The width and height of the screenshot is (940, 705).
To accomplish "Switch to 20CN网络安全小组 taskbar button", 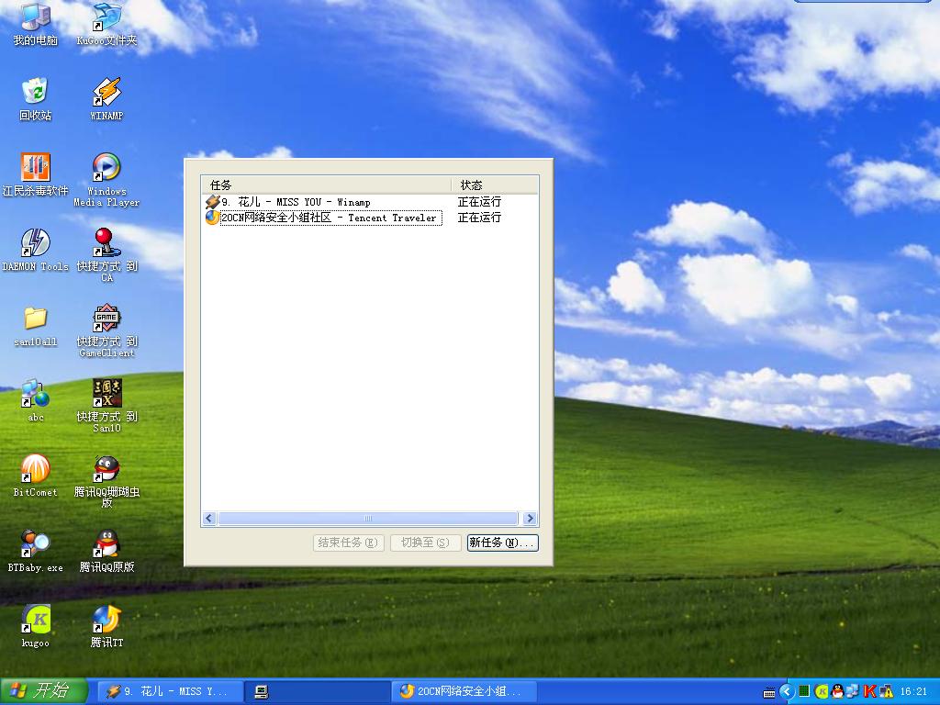I will (x=464, y=692).
